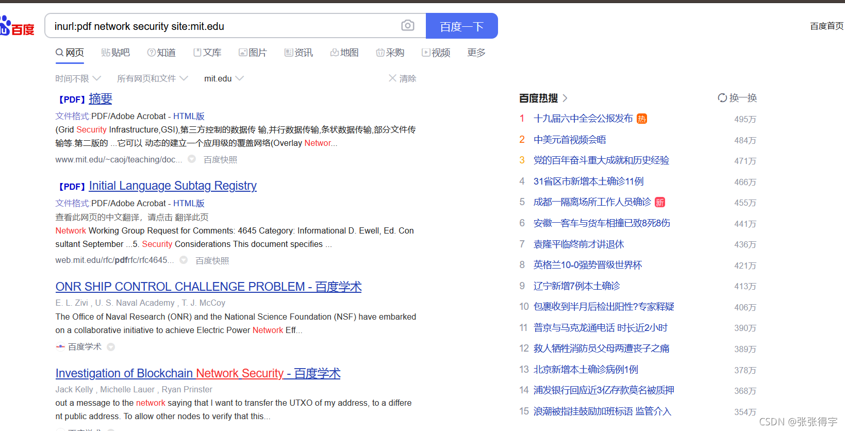Open the 文库 tab
This screenshot has height=431, width=845.
tap(207, 53)
